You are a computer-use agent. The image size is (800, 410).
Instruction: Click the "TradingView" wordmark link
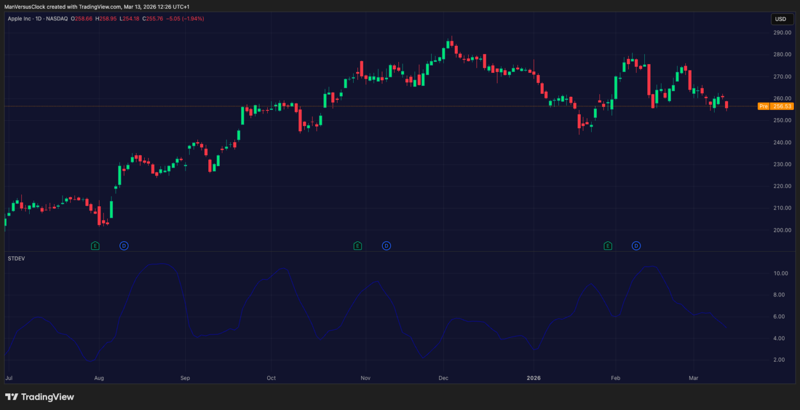[47, 396]
